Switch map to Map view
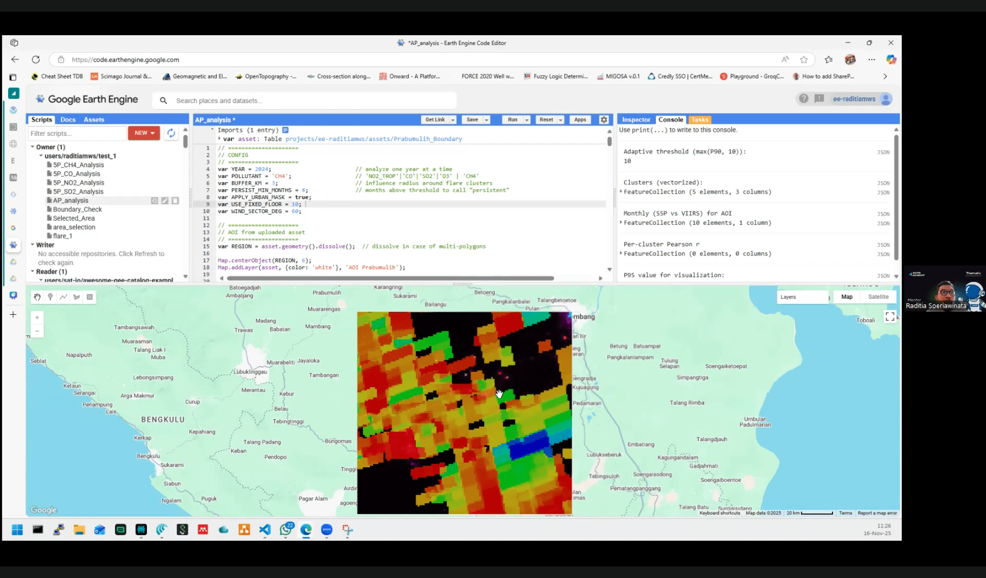The image size is (986, 578). pyautogui.click(x=847, y=297)
